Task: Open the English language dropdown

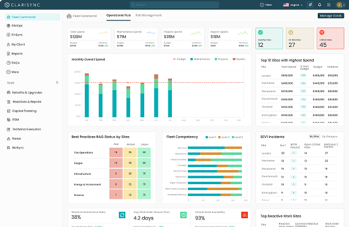Action: click(x=293, y=5)
